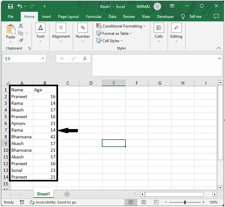Click the Save icon in the title bar
The width and height of the screenshot is (225, 207).
point(11,6)
